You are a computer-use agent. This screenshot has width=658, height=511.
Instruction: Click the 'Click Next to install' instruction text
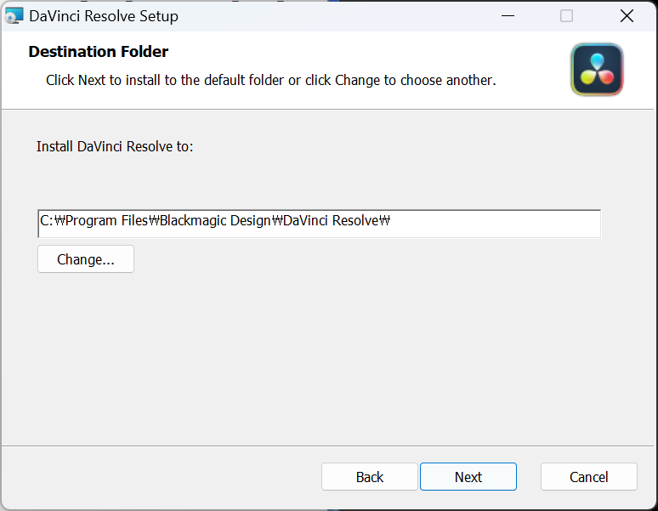[270, 80]
